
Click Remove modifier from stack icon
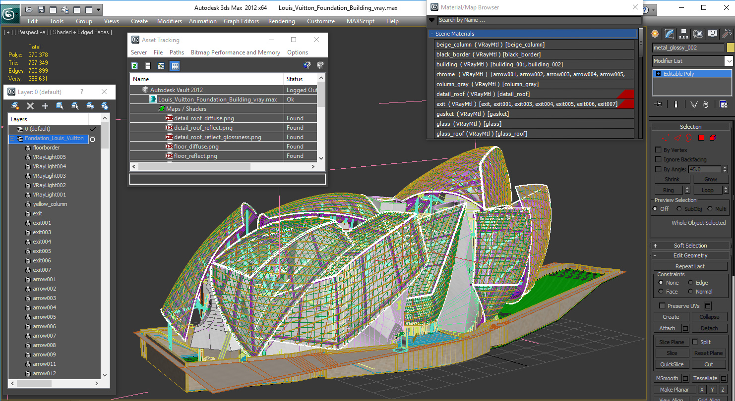pyautogui.click(x=706, y=104)
